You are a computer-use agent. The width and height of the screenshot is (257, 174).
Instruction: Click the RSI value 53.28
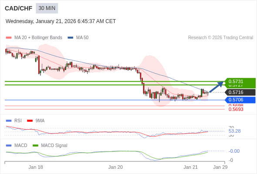tap(234, 131)
